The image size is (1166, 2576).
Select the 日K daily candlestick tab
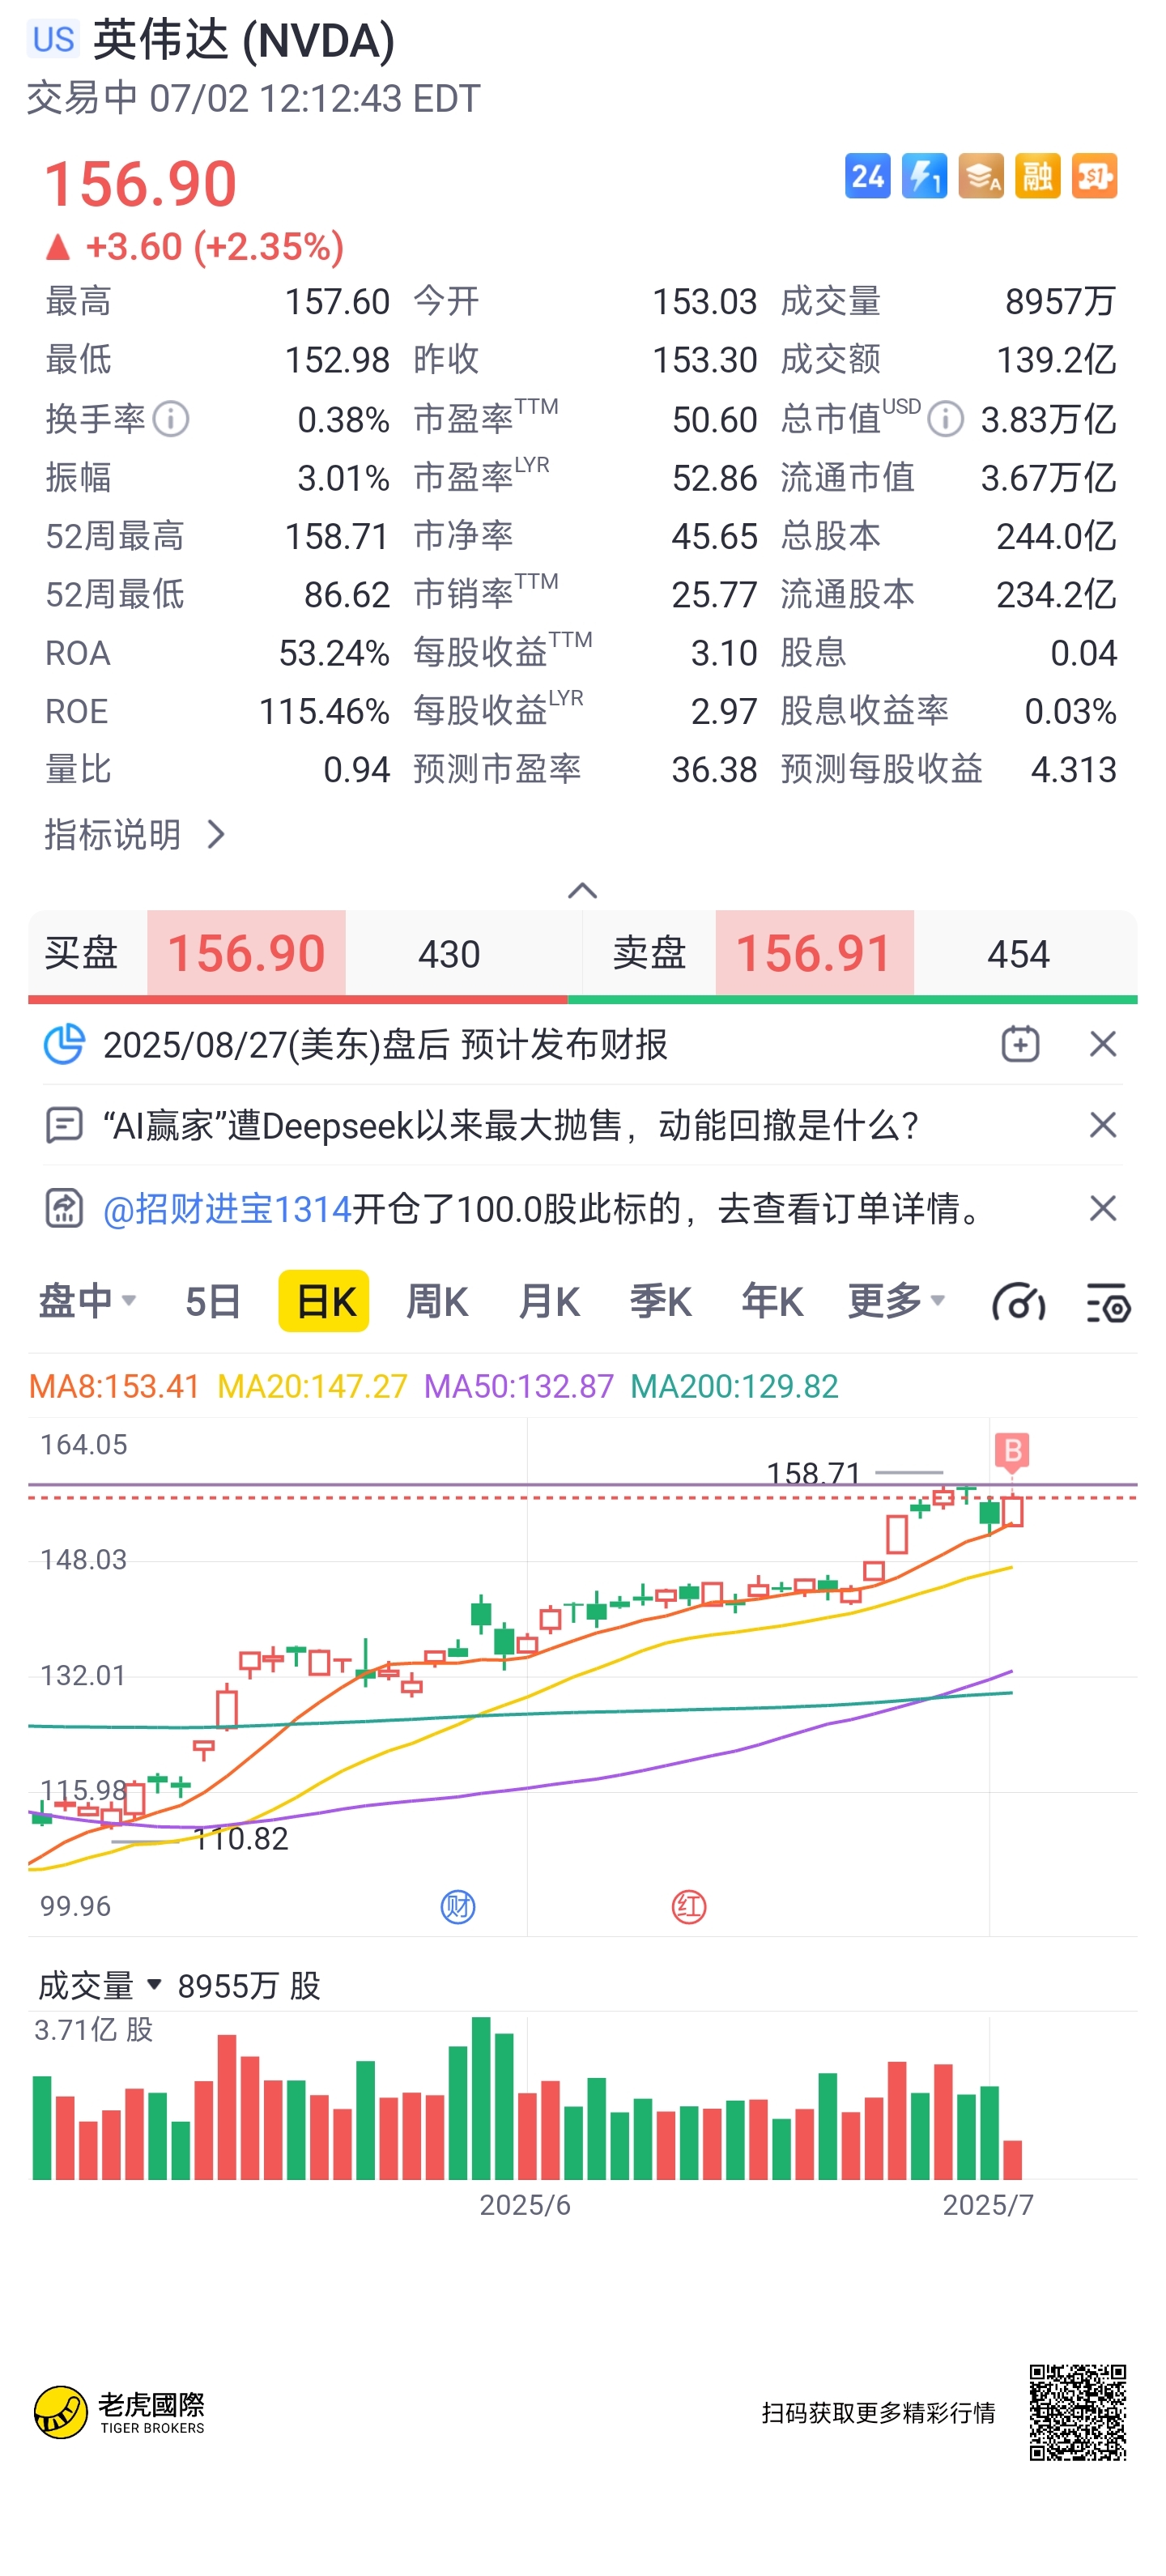324,1301
